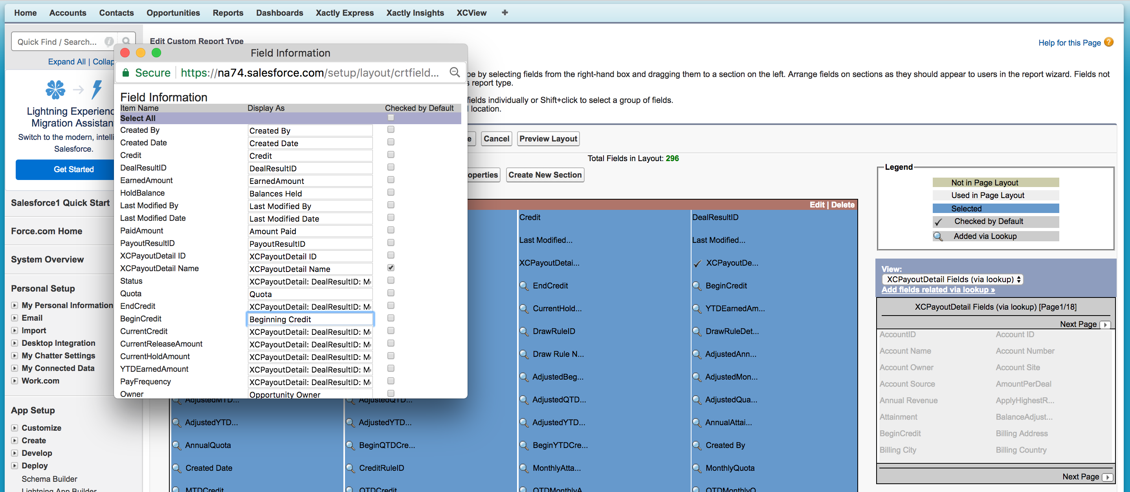Click the lookup icon beside Draw Rule N field

524,354
